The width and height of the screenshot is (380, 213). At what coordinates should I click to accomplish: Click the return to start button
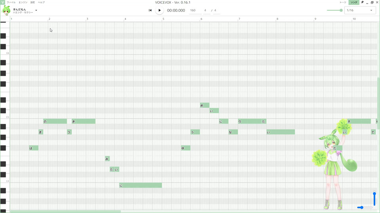150,10
